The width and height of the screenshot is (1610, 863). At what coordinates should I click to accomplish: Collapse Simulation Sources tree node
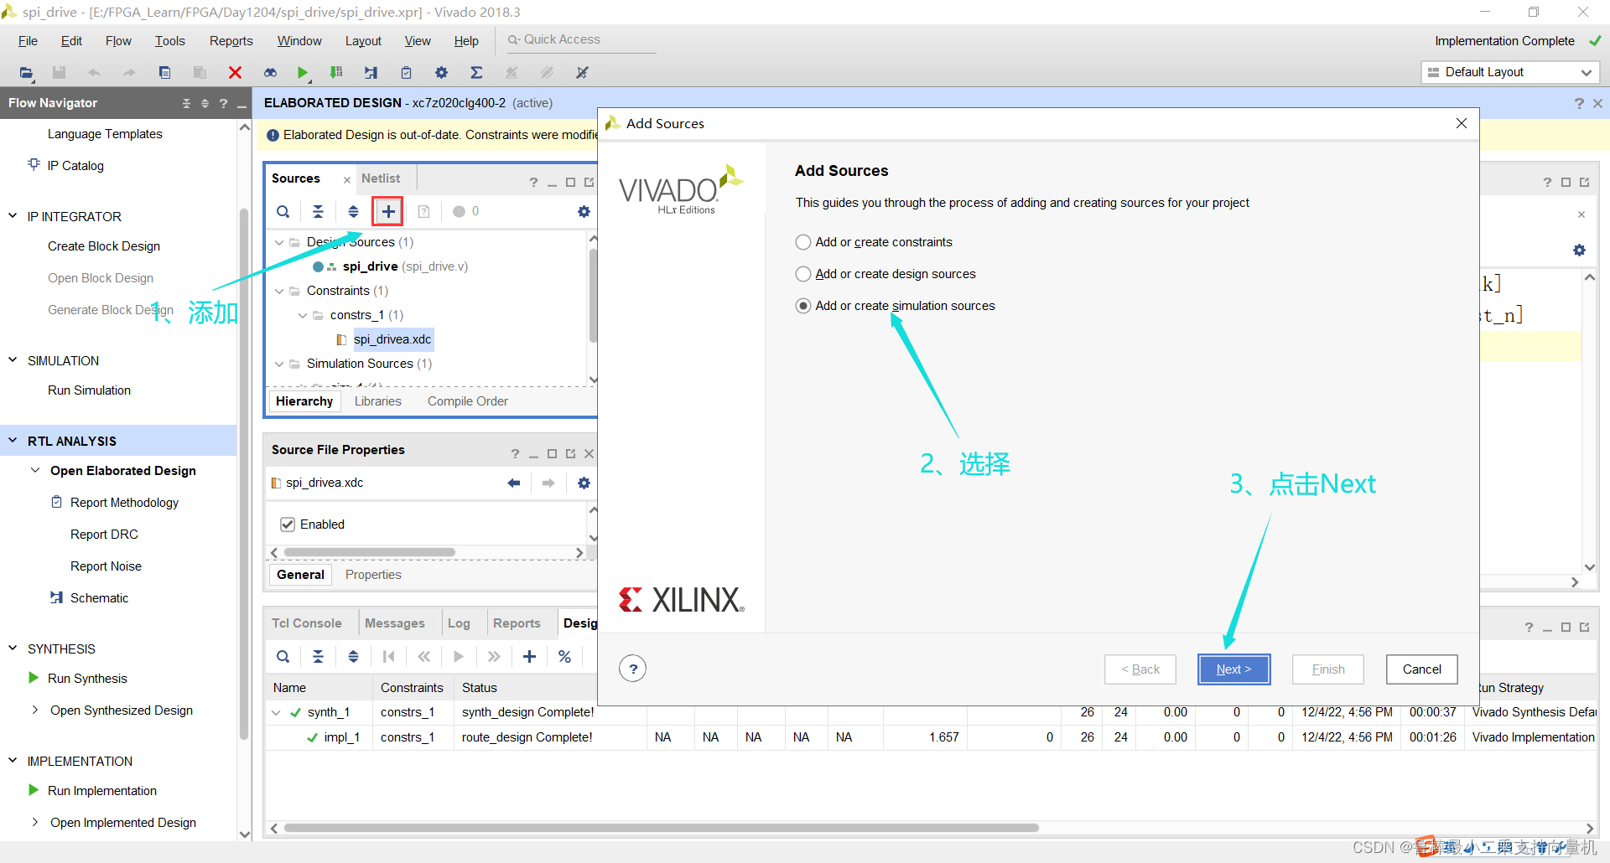(279, 364)
